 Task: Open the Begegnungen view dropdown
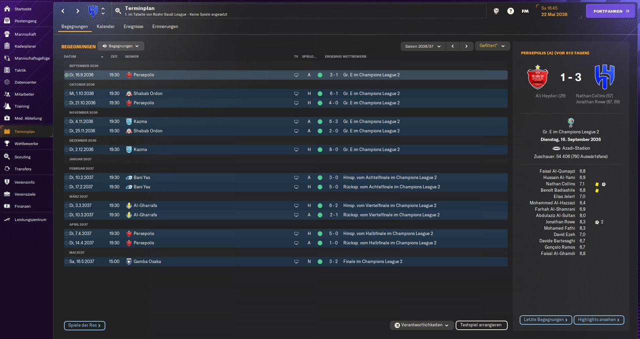click(121, 46)
